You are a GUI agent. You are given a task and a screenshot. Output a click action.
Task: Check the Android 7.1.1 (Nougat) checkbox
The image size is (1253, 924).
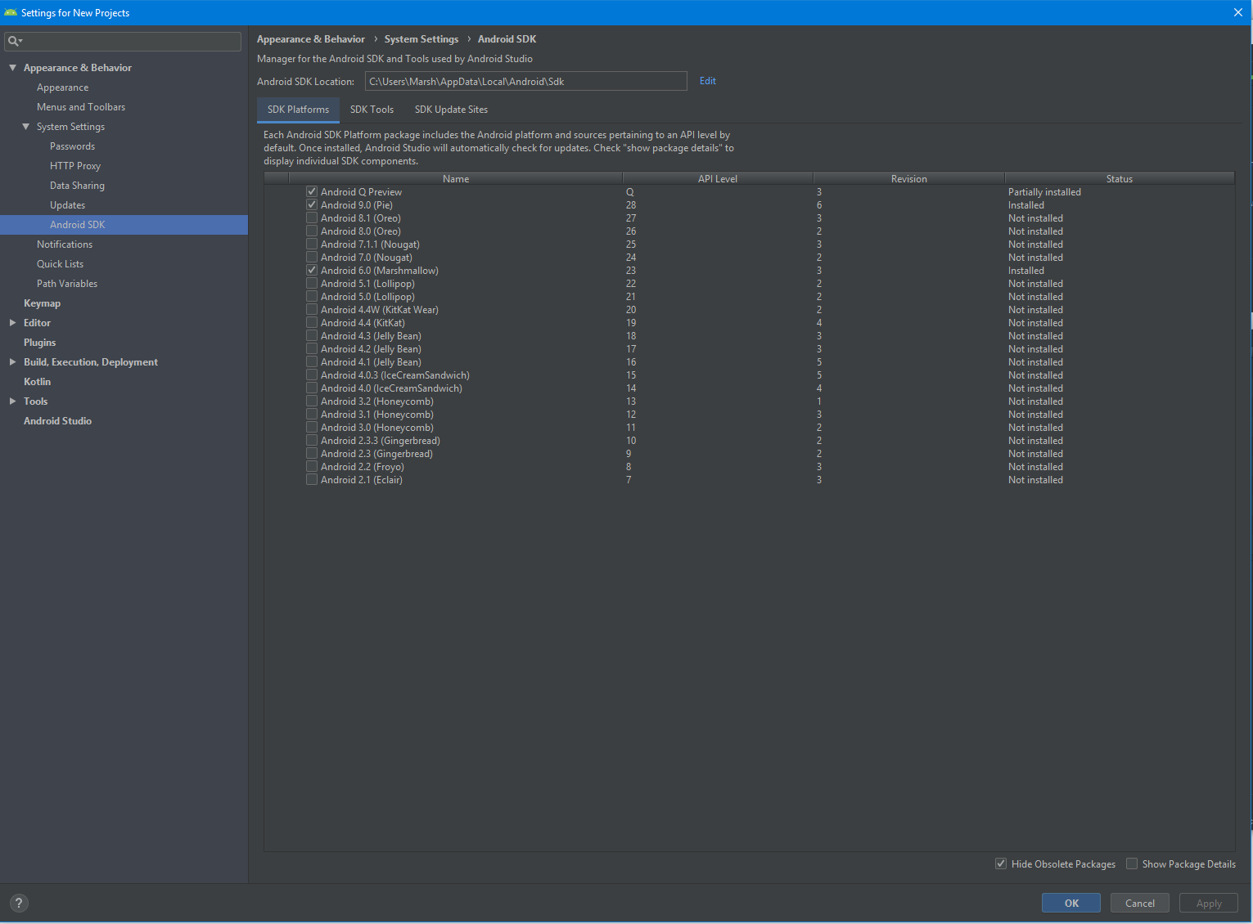tap(312, 244)
